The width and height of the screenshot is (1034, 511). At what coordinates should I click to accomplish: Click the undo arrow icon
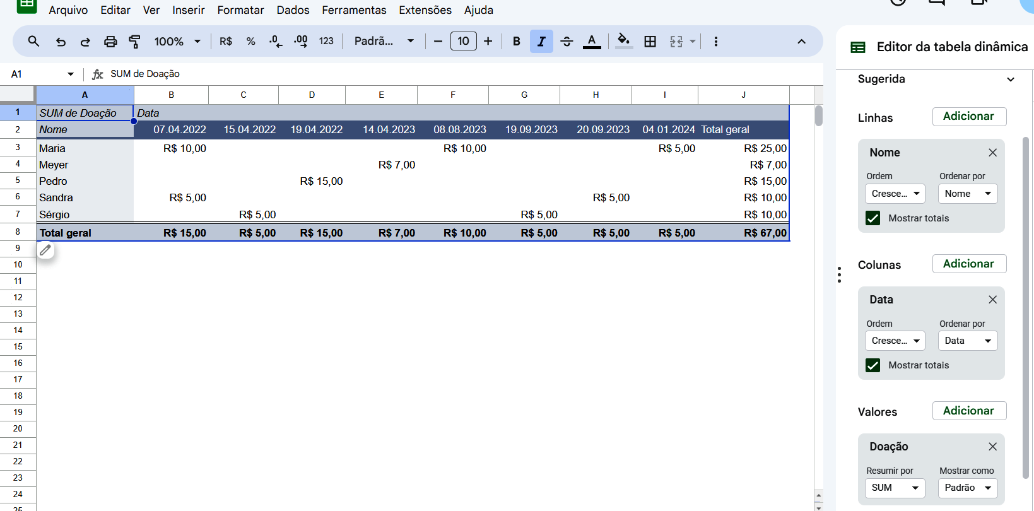[61, 42]
